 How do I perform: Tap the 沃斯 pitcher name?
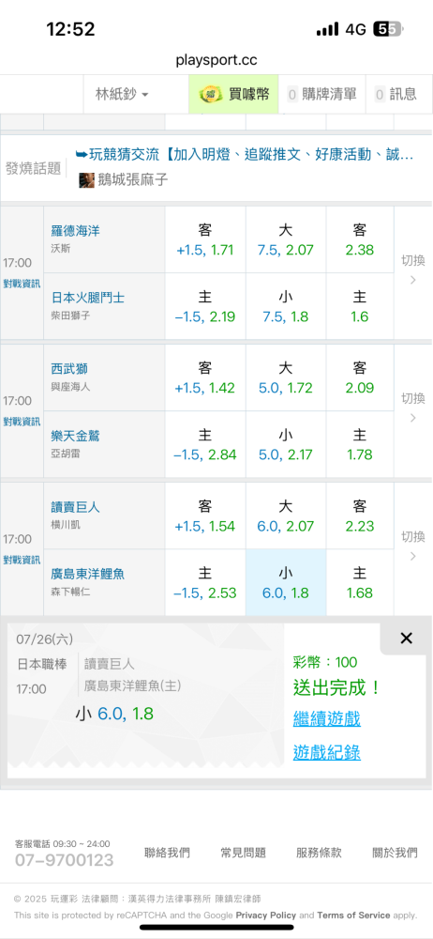60,249
